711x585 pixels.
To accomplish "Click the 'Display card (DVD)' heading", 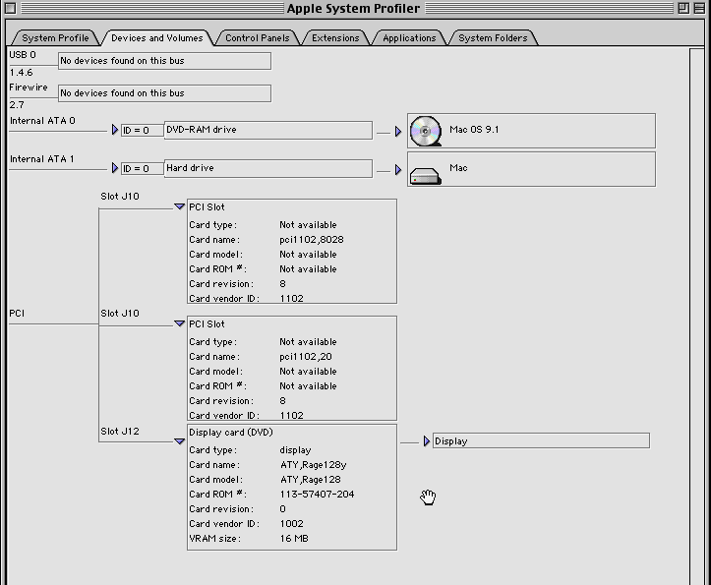I will pyautogui.click(x=231, y=433).
